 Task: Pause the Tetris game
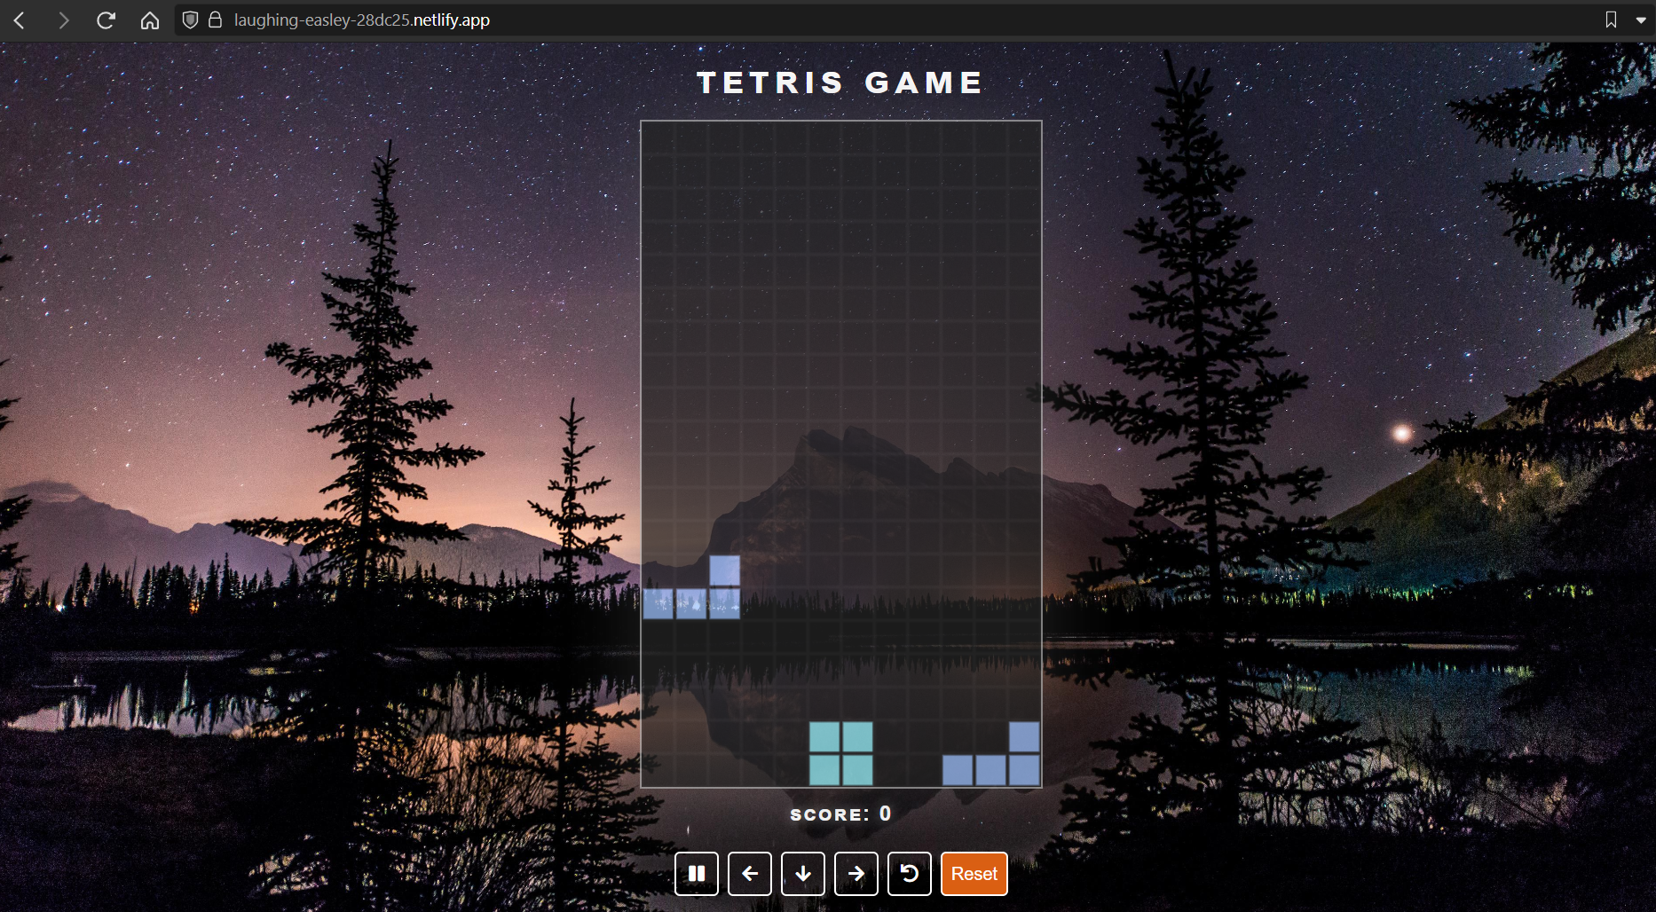(x=697, y=874)
